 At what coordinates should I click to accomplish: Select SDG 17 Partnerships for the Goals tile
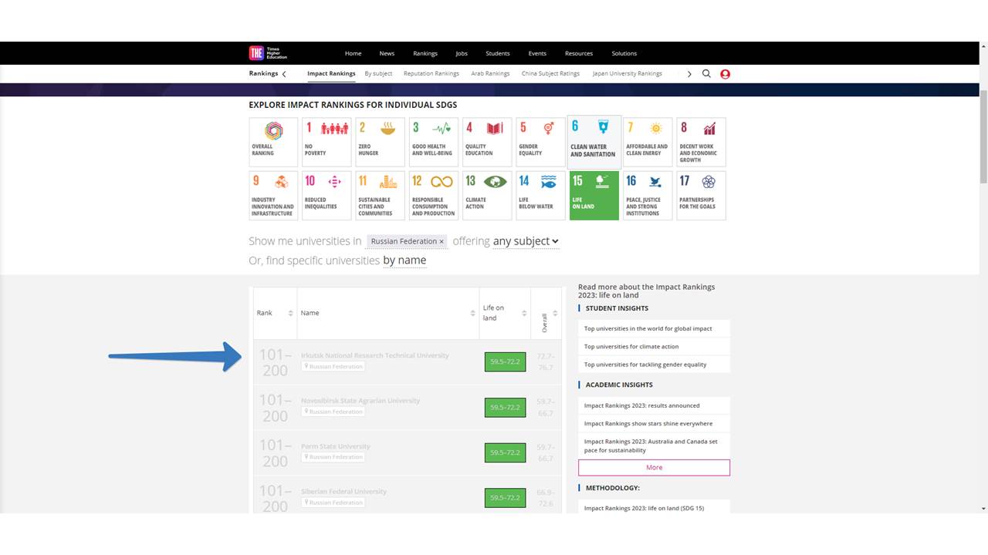(x=701, y=196)
